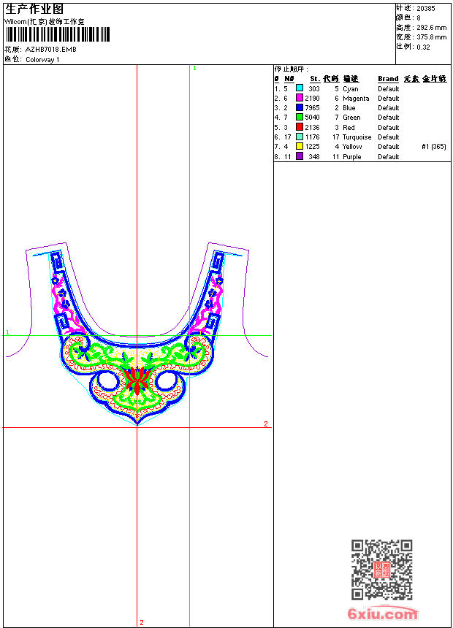Click the Cyan color swatch
This screenshot has height=628, width=453.
[300, 88]
